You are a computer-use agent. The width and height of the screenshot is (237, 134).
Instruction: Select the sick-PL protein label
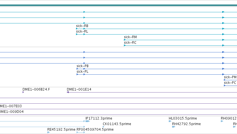pyautogui.click(x=82, y=72)
